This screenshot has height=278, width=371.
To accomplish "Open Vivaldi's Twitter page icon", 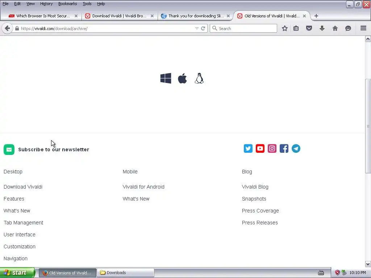I will coord(248,148).
